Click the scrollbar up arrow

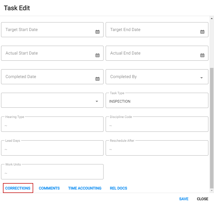[x=212, y=18]
